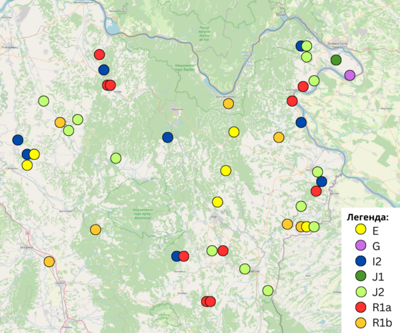This screenshot has width=400, height=333.
Task: Select the light green marker beside Зајечар label
Action: (x=245, y=268)
